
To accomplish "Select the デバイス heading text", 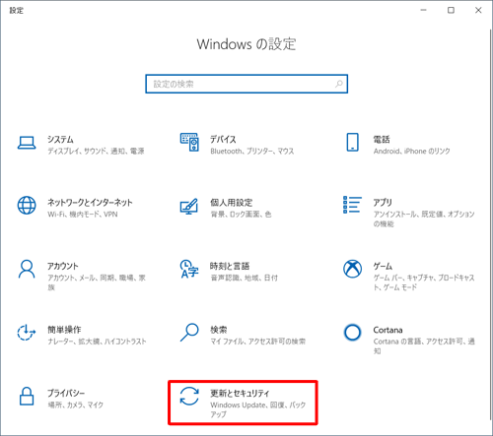I will click(x=223, y=140).
